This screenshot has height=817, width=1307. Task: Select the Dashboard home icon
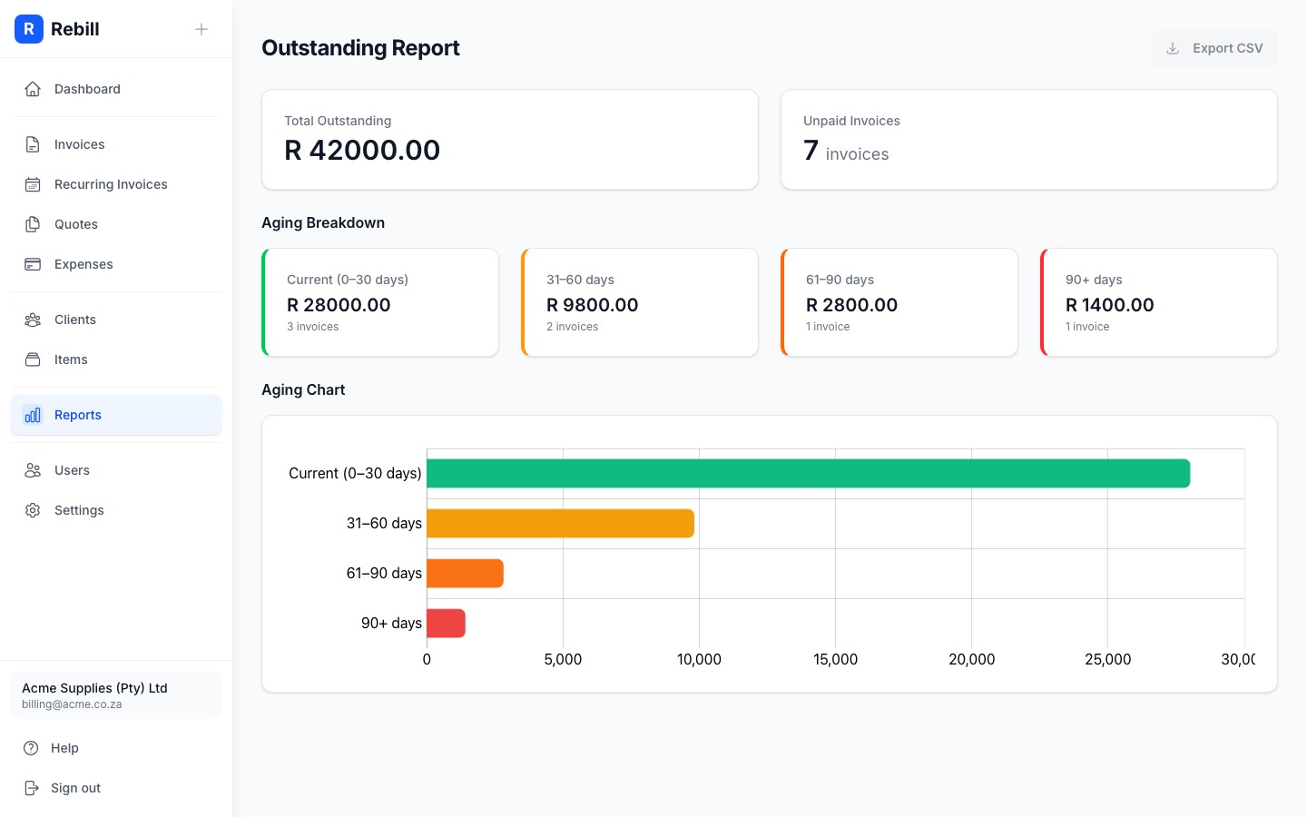coord(33,89)
